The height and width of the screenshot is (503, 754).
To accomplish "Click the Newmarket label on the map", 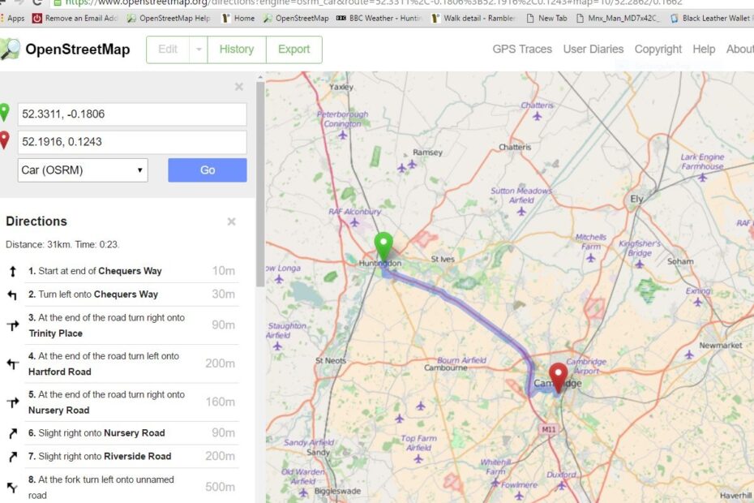I will [x=720, y=345].
